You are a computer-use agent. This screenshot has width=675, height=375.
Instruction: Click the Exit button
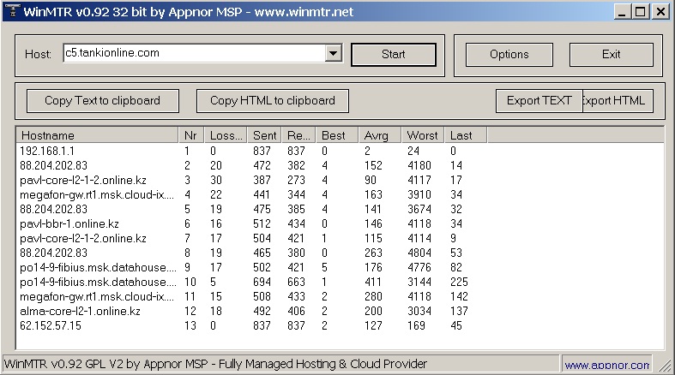click(x=611, y=55)
